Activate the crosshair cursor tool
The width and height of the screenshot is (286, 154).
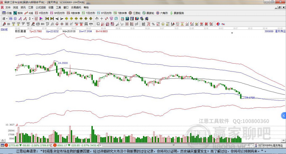coord(102,19)
